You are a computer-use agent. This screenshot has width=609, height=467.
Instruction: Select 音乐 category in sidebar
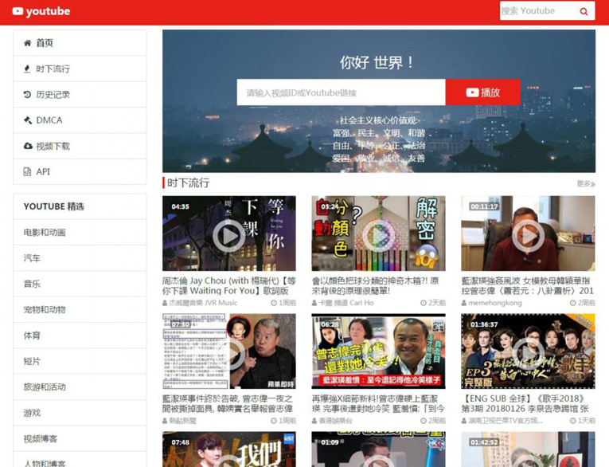[32, 284]
